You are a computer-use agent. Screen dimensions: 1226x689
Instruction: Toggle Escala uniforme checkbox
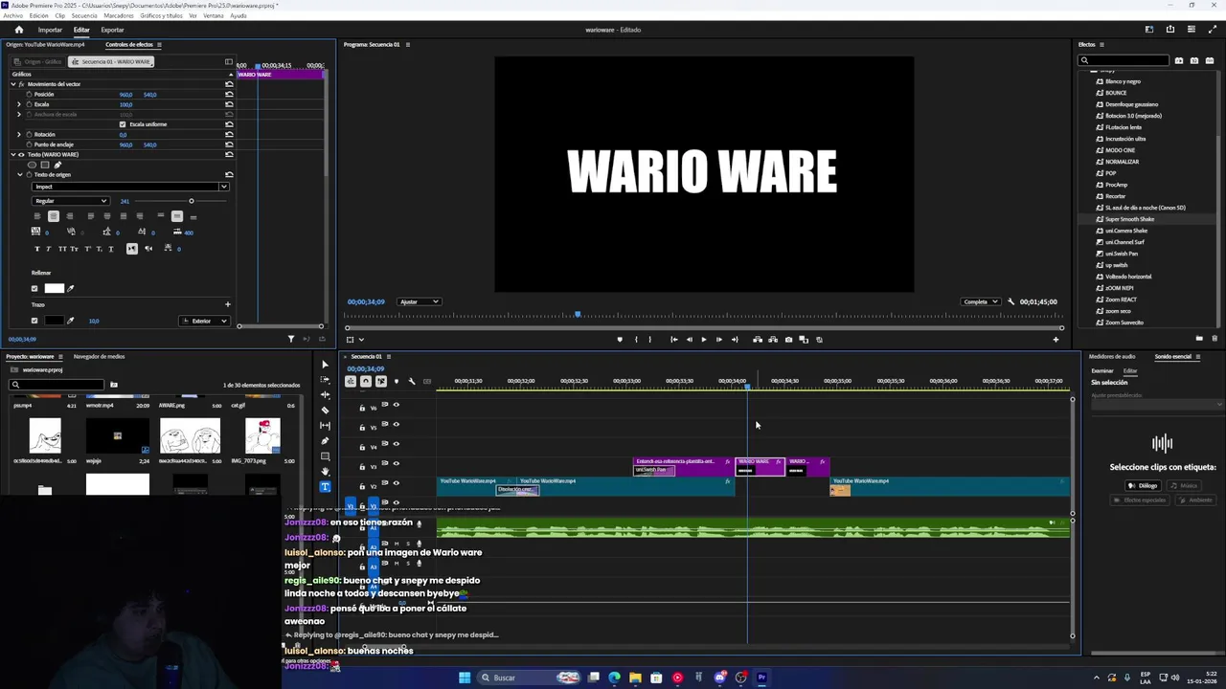click(123, 124)
